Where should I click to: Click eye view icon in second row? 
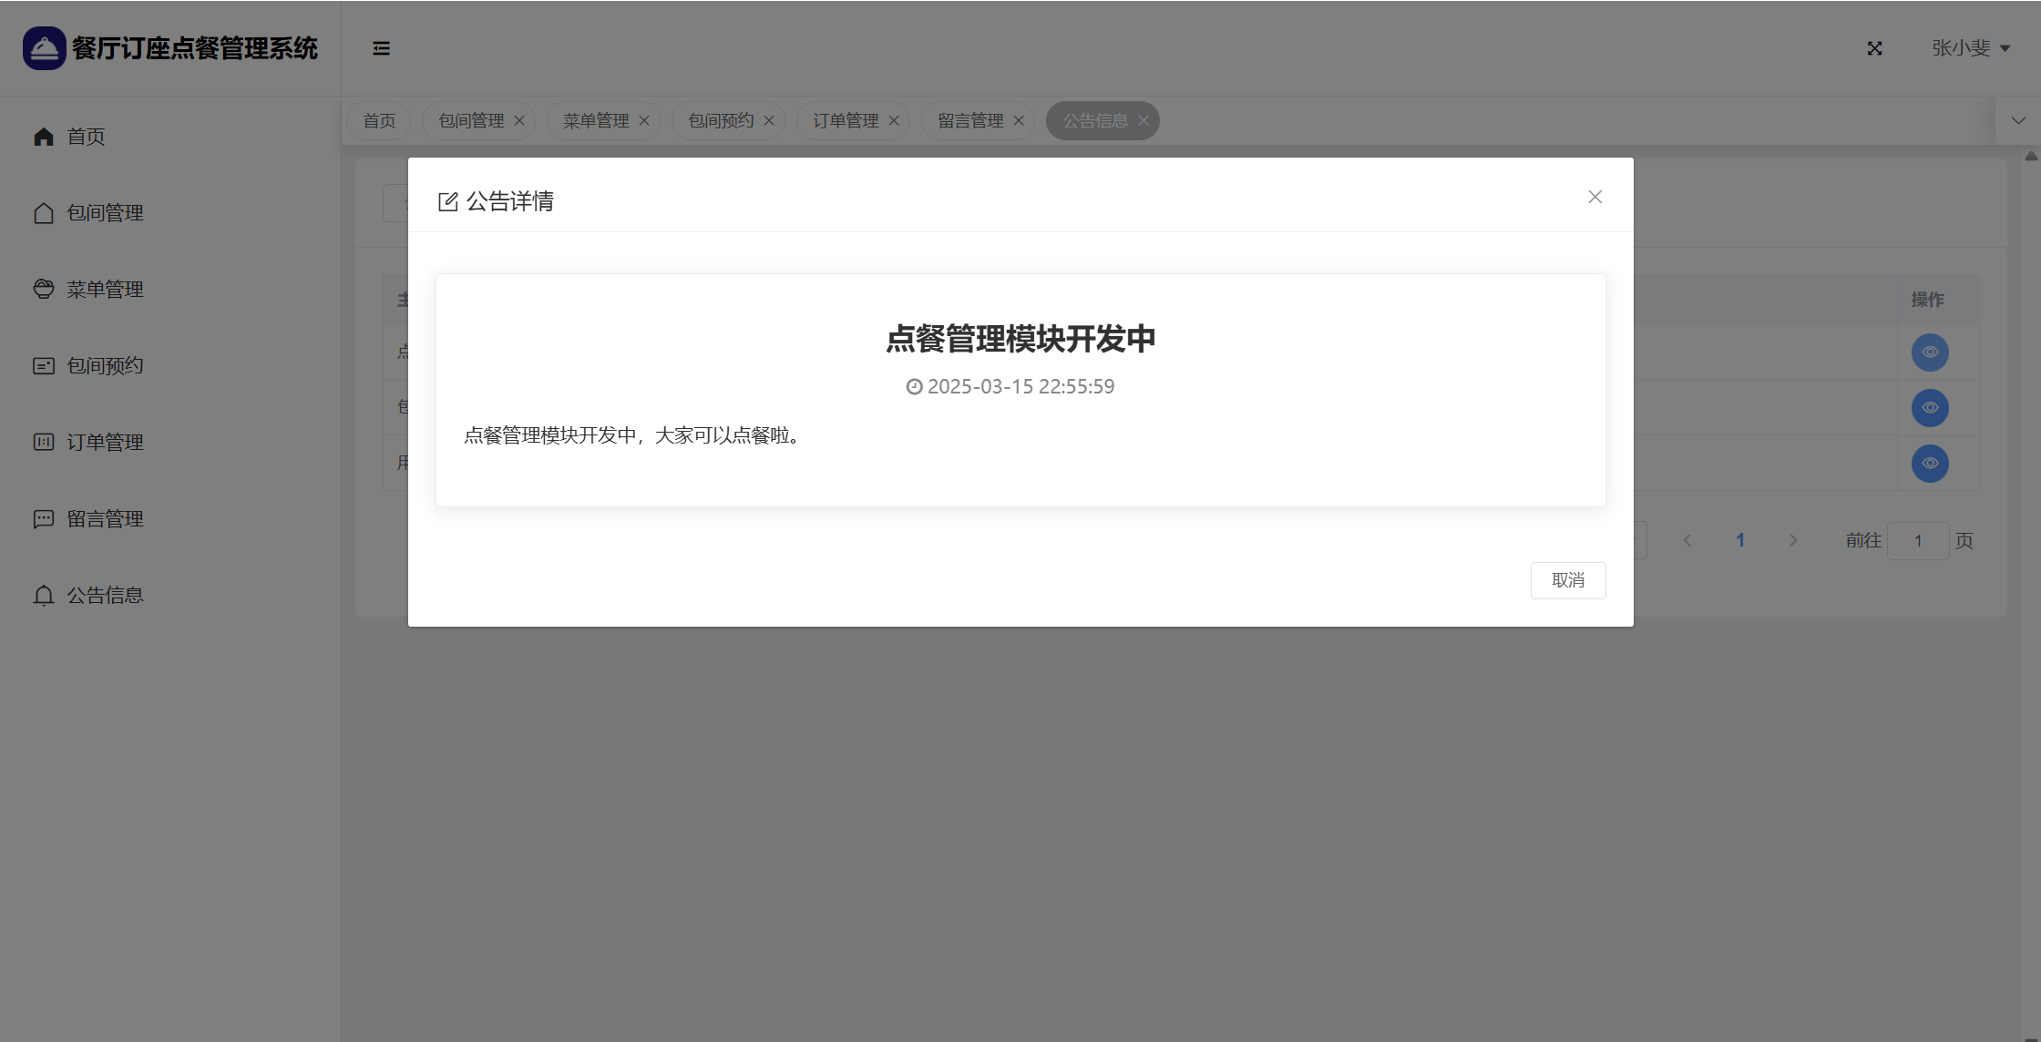click(x=1930, y=408)
